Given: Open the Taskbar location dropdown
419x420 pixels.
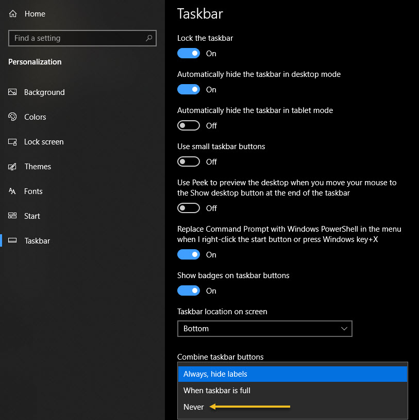Looking at the screenshot, I should point(264,329).
